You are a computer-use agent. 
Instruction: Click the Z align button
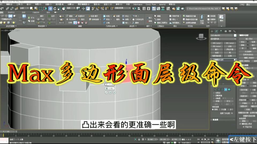(215, 23)
